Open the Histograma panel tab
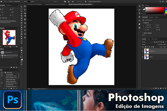Image resolution: width=167 pixels, height=111 pixels. pos(9,5)
